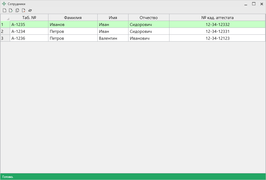This screenshot has width=266, height=180.
Task: Select the Валентин name cell
Action: 113,38
